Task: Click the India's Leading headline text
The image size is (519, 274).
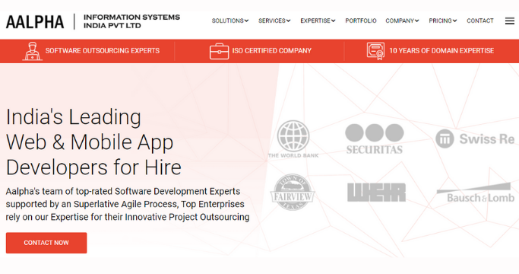Action: [74, 116]
